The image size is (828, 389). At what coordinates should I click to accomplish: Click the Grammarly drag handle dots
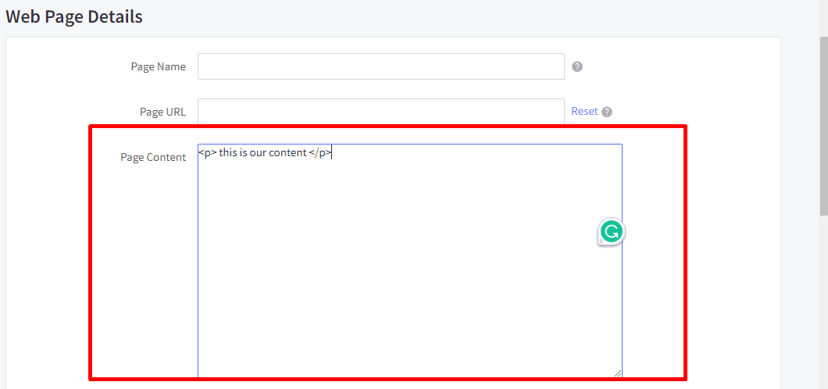(x=601, y=241)
